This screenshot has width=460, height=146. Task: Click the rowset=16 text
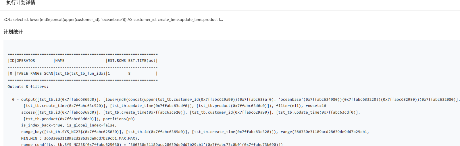coord(316,106)
